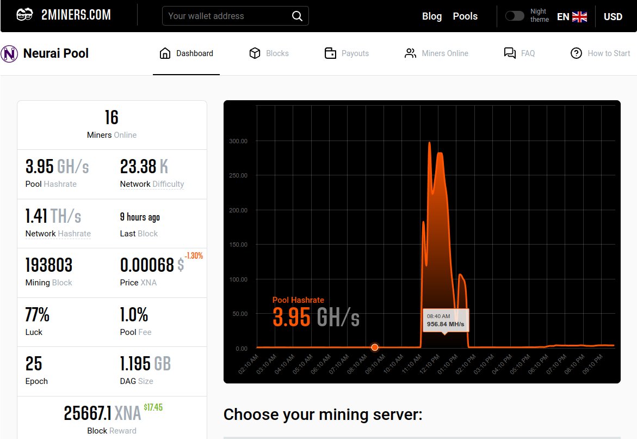Click the 300.00 chart axis label
Viewport: 637px width, 439px height.
pyautogui.click(x=238, y=141)
